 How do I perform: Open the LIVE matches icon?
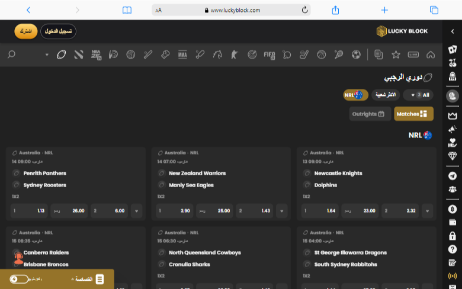click(413, 54)
